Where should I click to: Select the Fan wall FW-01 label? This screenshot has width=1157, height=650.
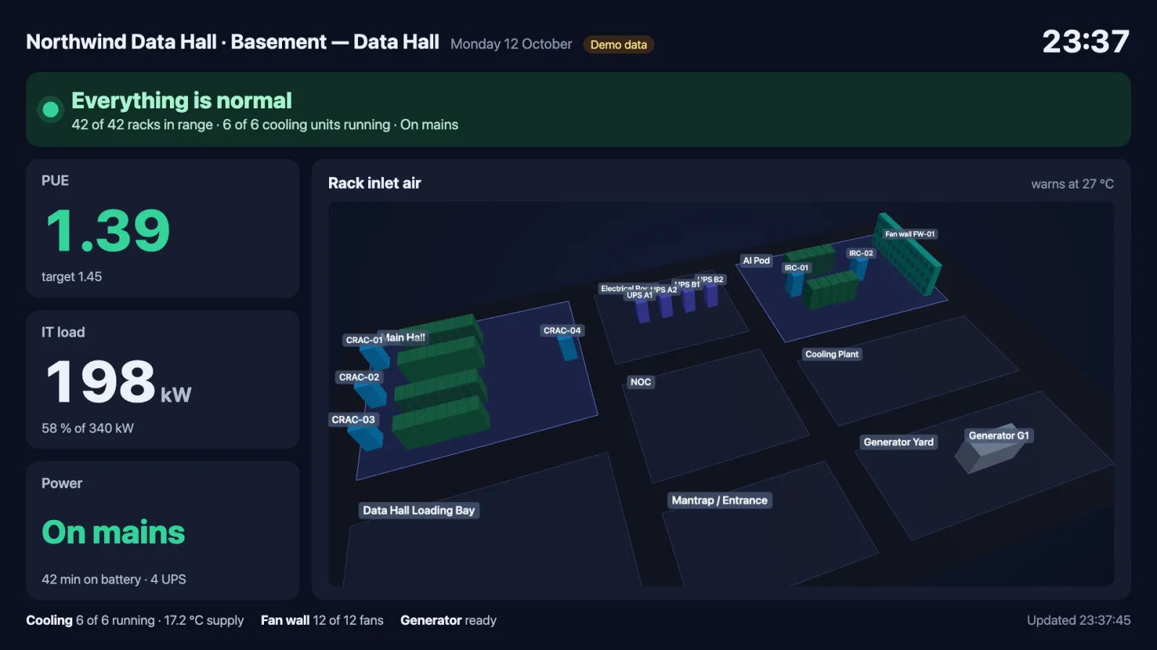tap(910, 234)
